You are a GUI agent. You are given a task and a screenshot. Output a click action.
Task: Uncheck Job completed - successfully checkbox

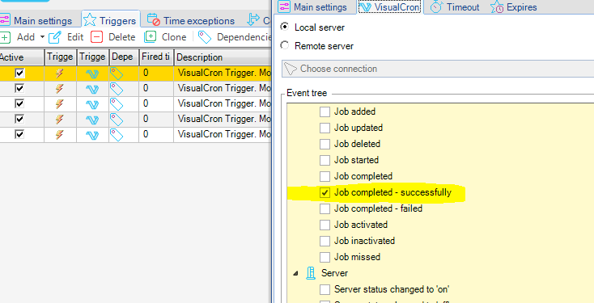coord(325,192)
